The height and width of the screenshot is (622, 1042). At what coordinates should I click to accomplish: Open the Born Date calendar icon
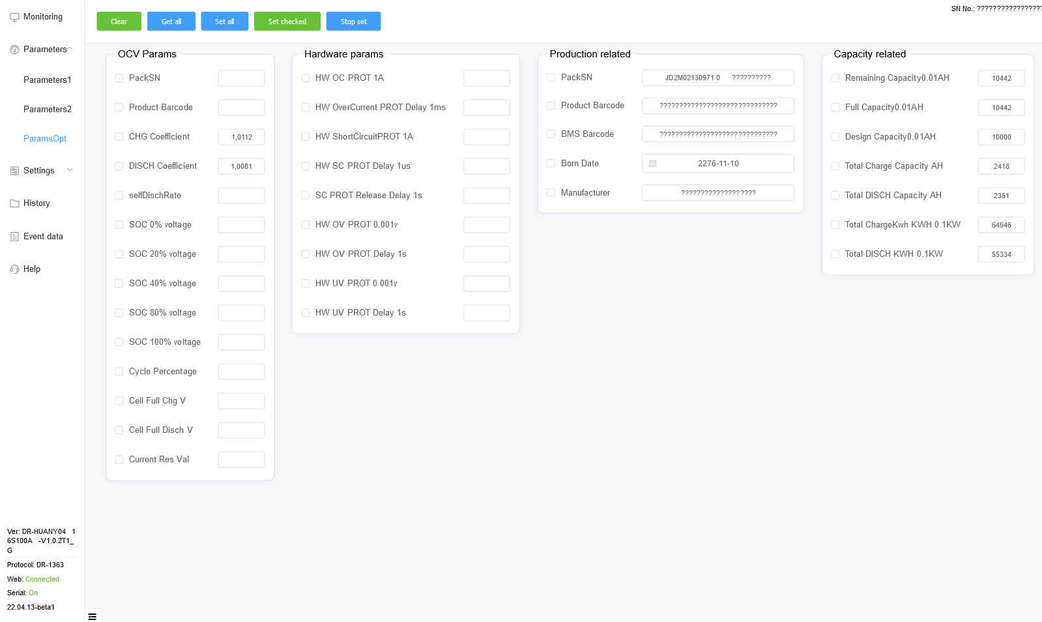(652, 164)
